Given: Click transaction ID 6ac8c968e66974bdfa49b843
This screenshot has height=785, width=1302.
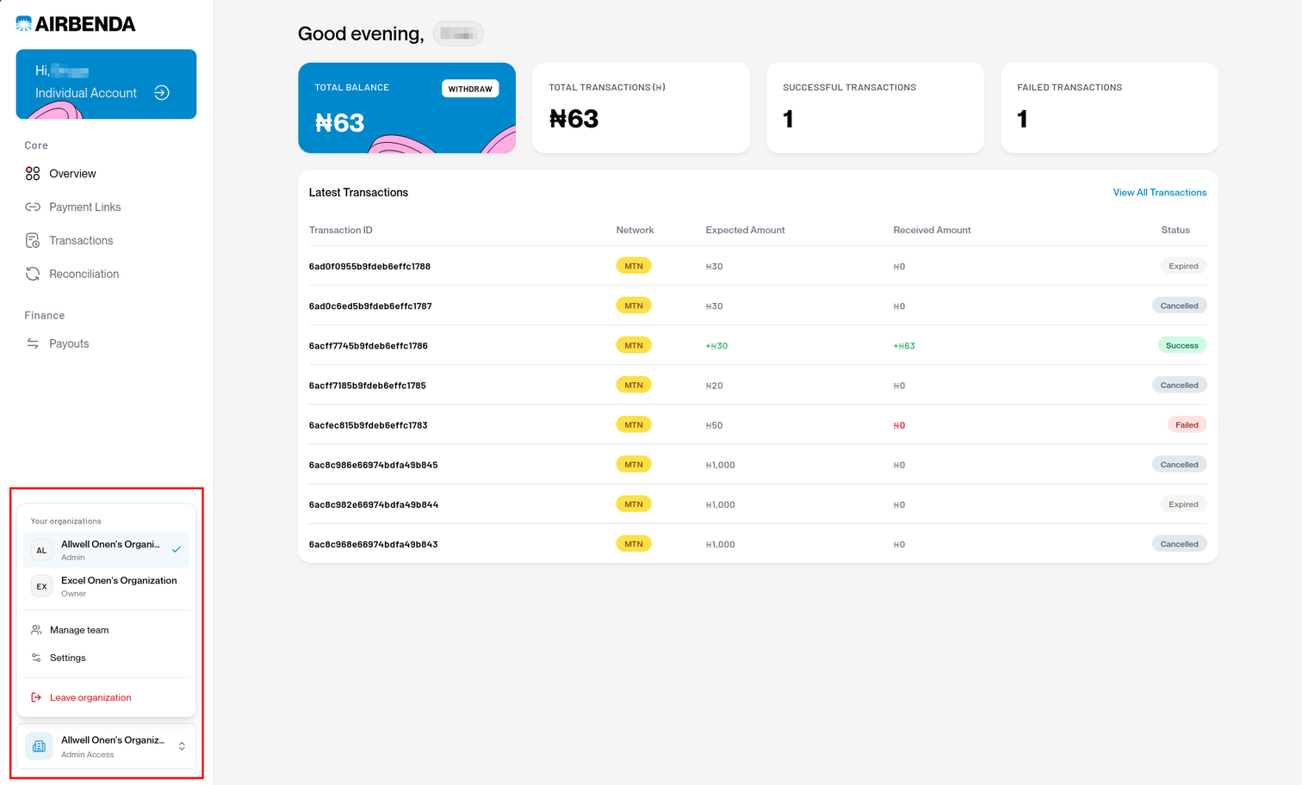Looking at the screenshot, I should click(x=373, y=545).
